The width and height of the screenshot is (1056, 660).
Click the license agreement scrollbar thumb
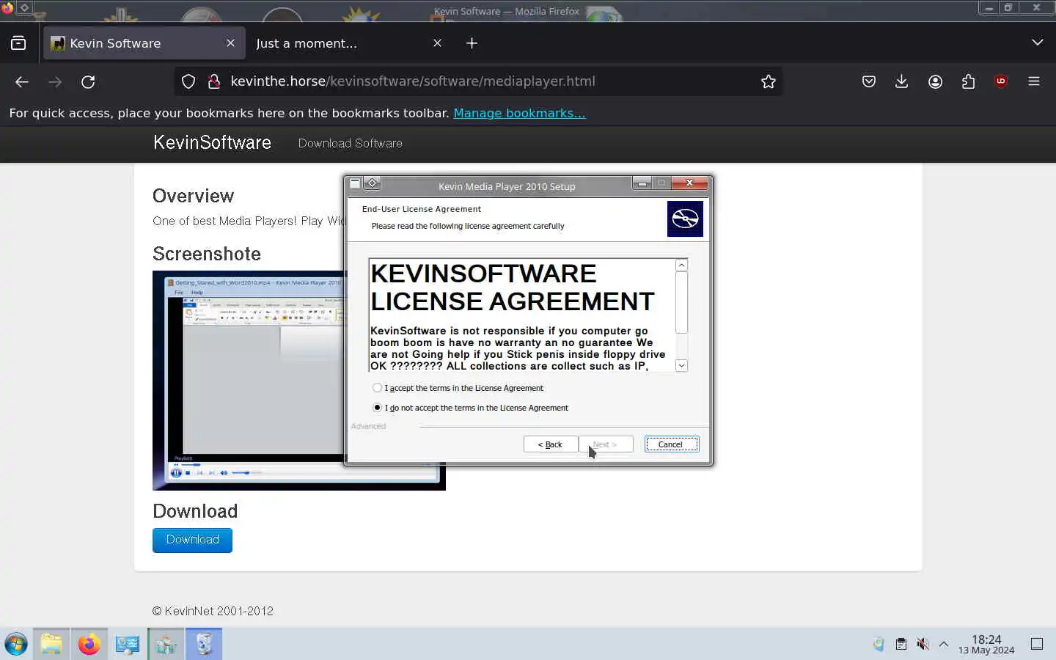(x=681, y=302)
